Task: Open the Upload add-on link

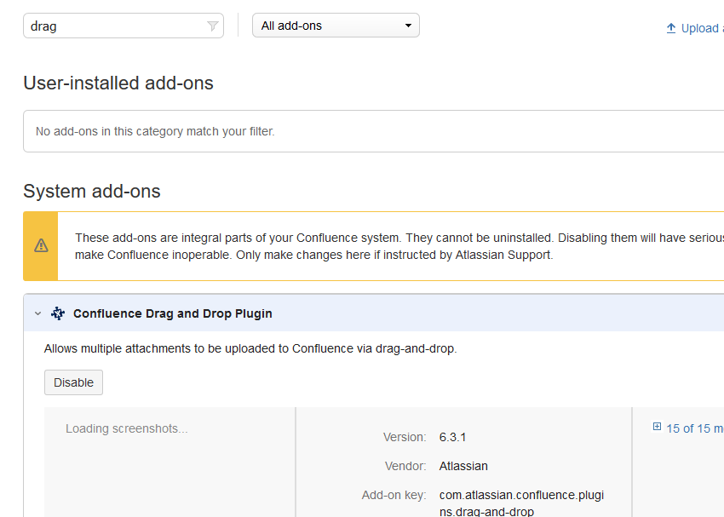Action: [x=701, y=28]
